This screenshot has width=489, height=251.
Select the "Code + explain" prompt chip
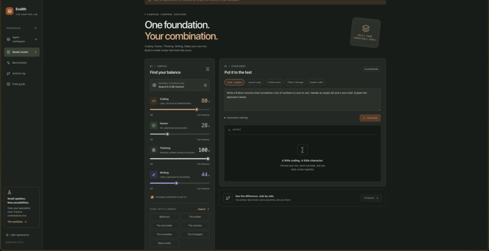coord(234,82)
